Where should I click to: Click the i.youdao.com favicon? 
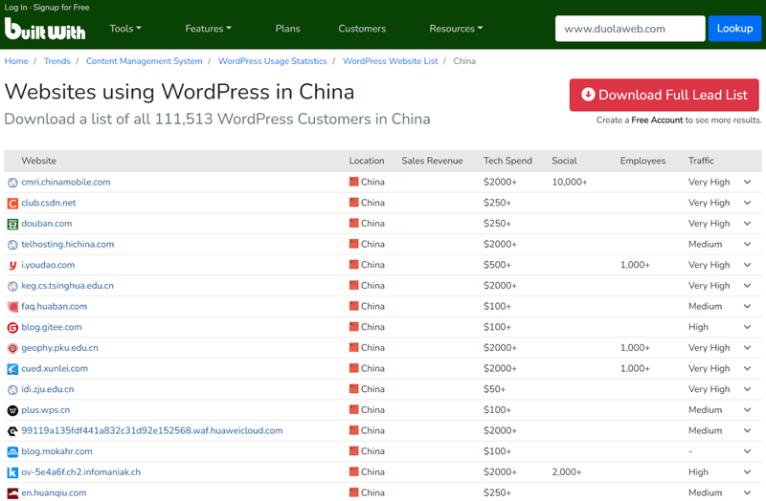coord(12,266)
